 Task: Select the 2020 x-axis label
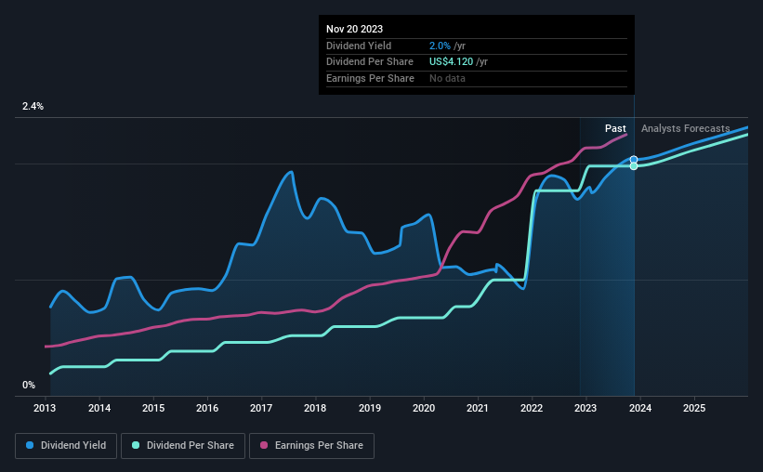coord(424,408)
